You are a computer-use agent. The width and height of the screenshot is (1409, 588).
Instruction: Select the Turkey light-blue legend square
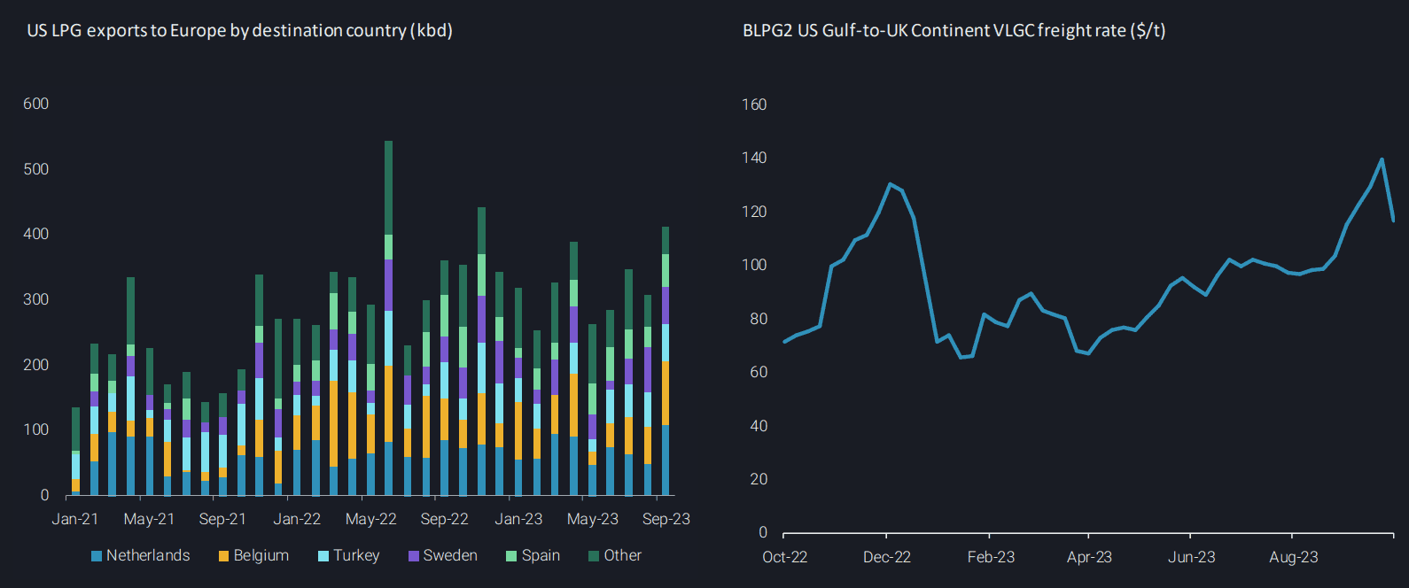(x=323, y=556)
